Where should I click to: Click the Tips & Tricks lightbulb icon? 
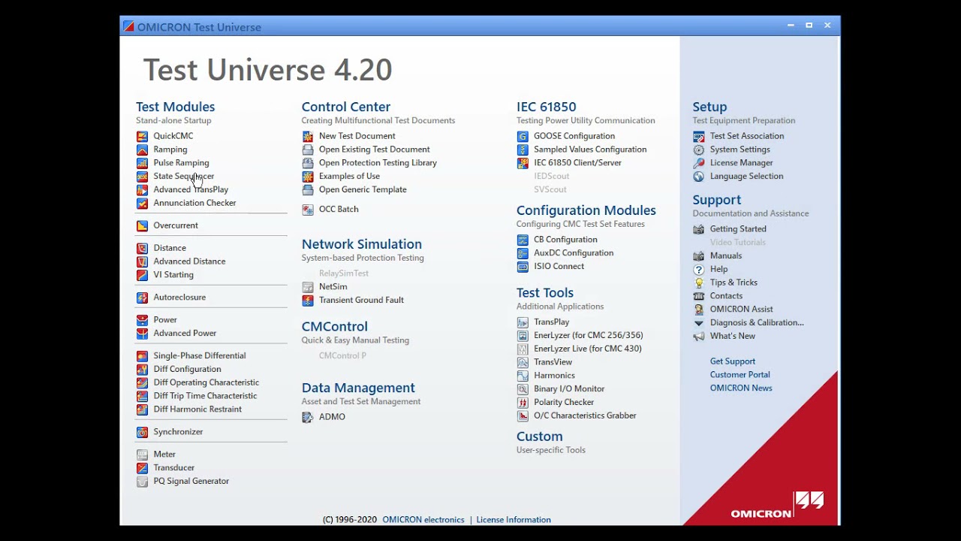tap(699, 283)
